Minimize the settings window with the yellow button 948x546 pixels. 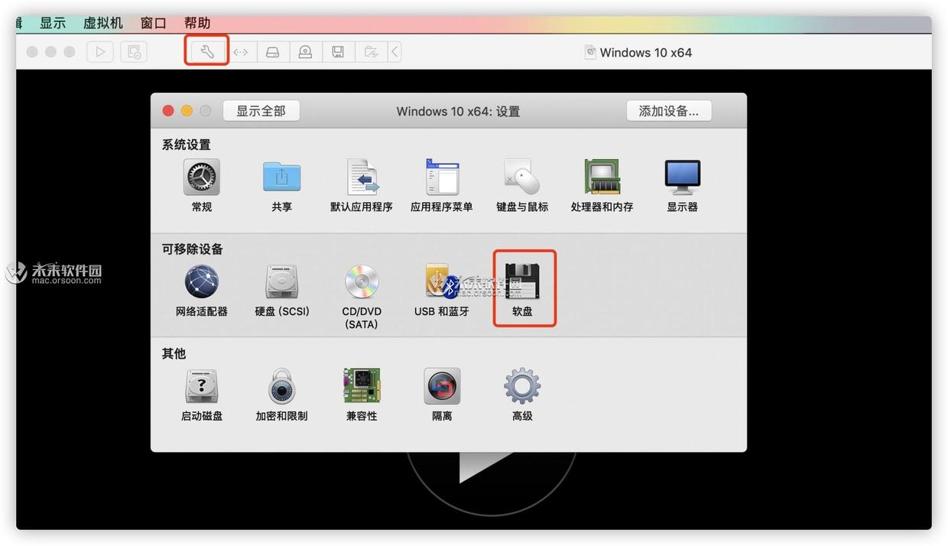187,111
